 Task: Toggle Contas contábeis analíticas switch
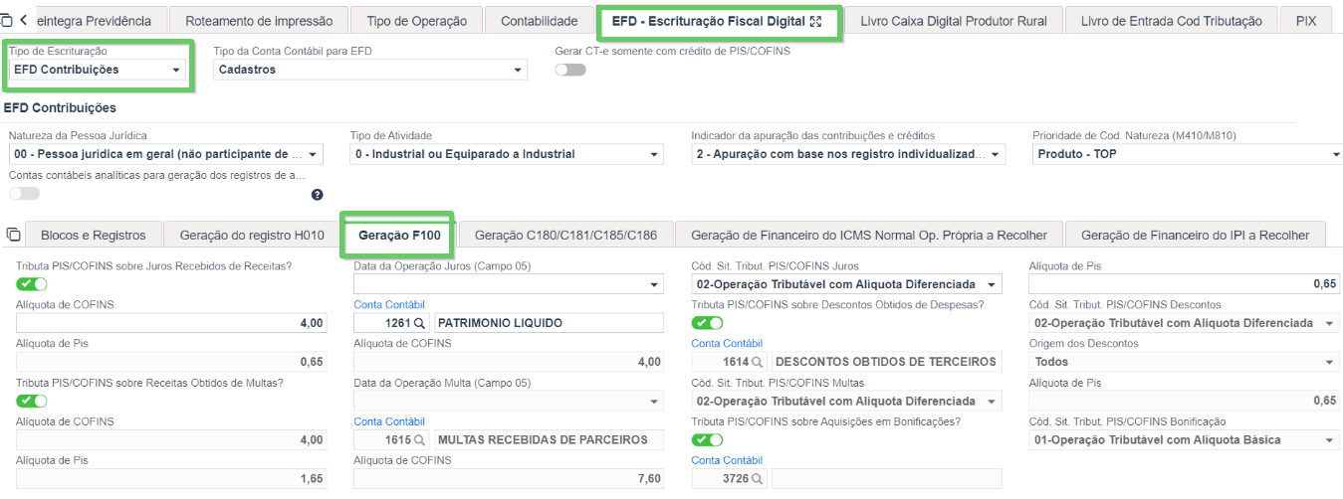coord(24,194)
